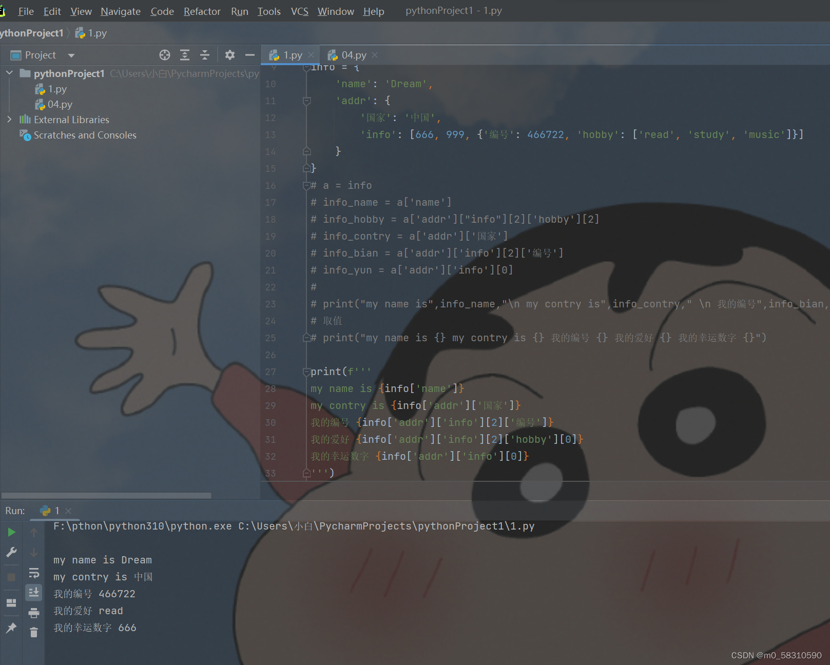Click line number 20 in the gutter

coord(271,253)
